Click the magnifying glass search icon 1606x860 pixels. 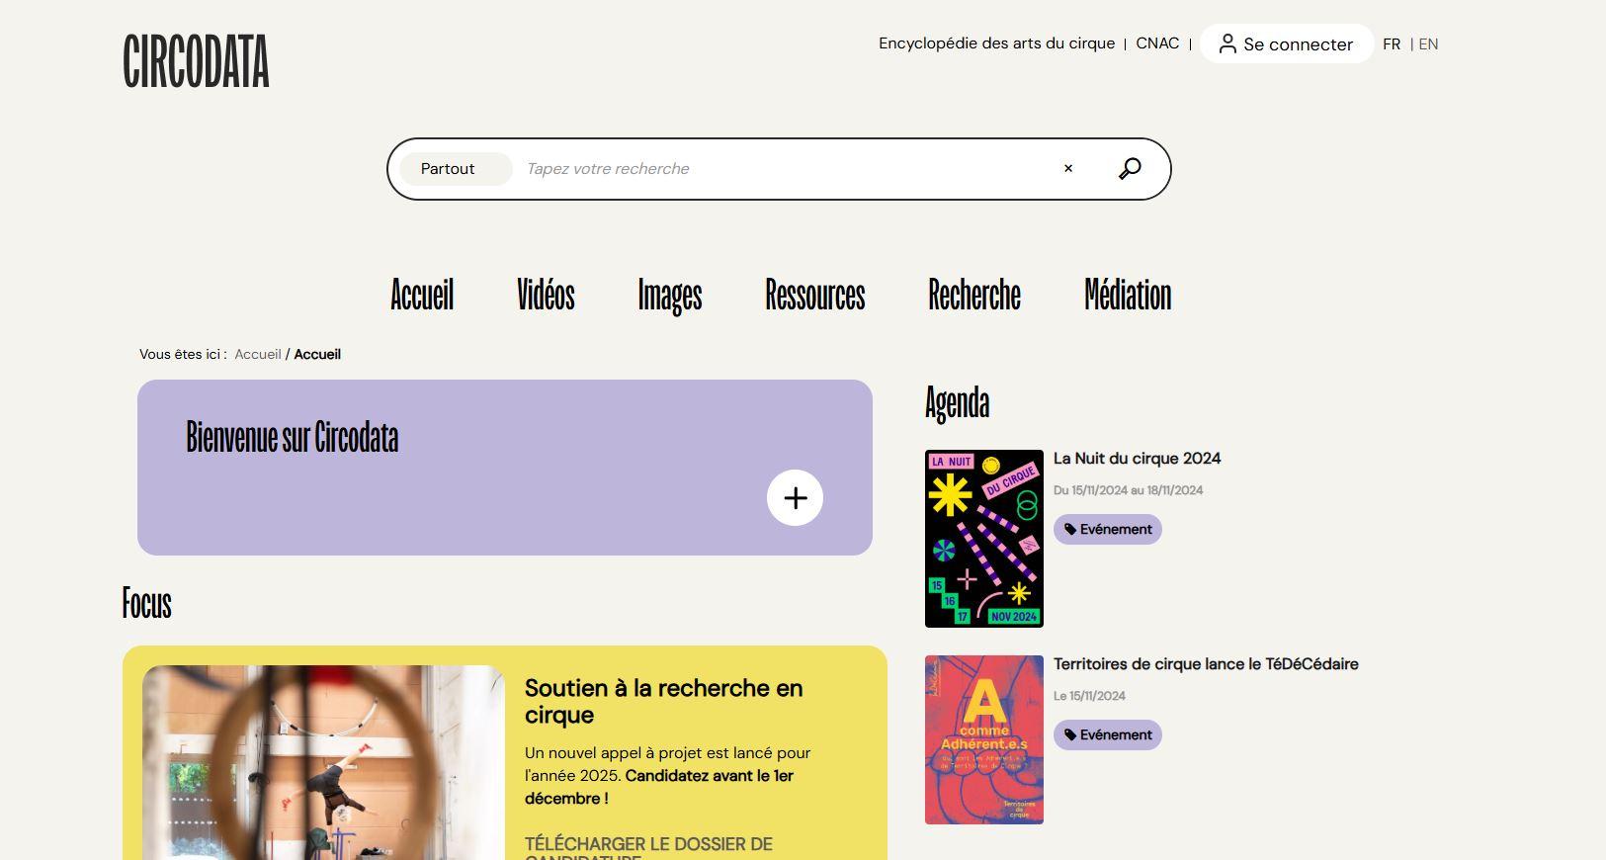[1130, 169]
